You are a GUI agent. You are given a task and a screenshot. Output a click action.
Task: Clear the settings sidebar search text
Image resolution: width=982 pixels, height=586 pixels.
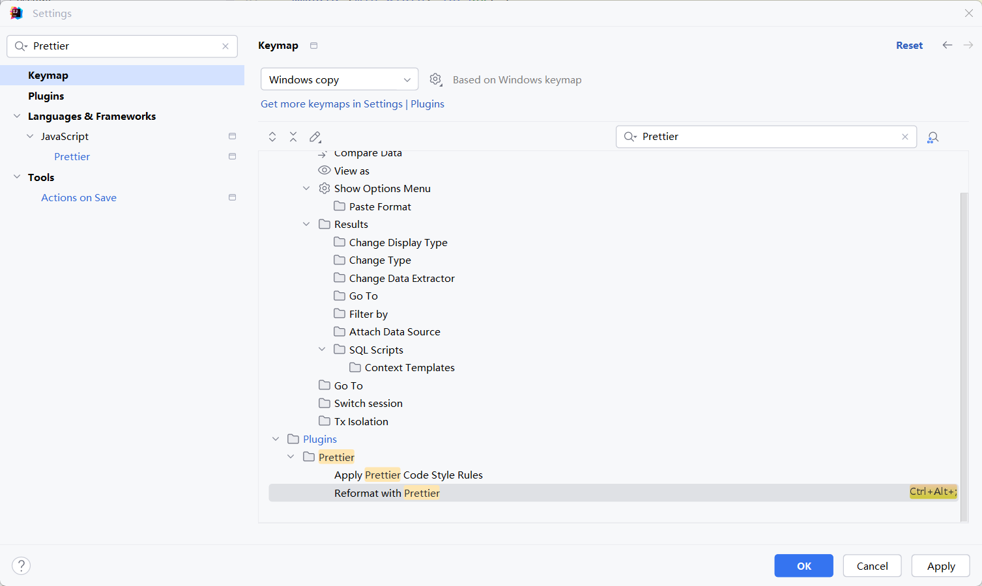coord(225,46)
